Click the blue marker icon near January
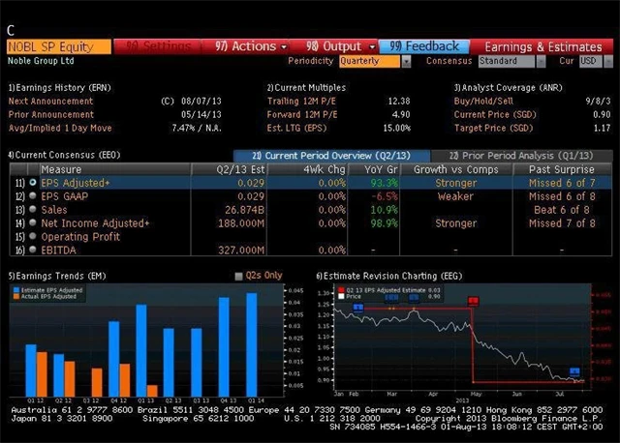This screenshot has width=620, height=443. point(357,308)
